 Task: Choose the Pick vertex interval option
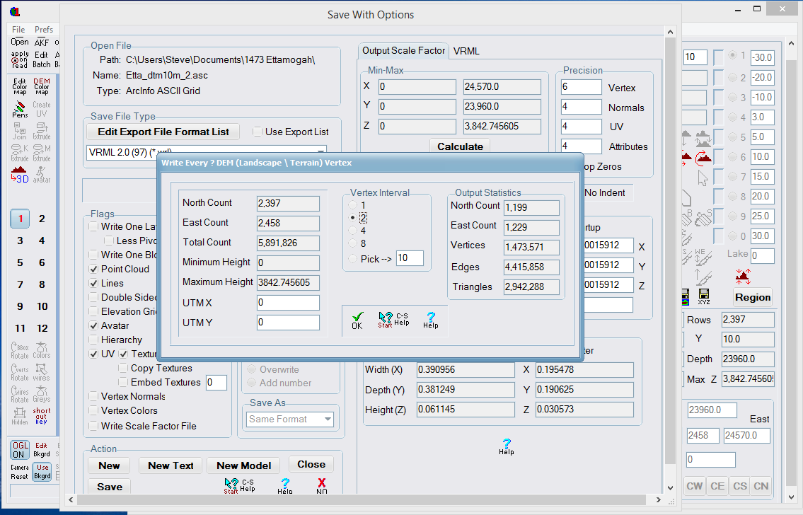353,259
